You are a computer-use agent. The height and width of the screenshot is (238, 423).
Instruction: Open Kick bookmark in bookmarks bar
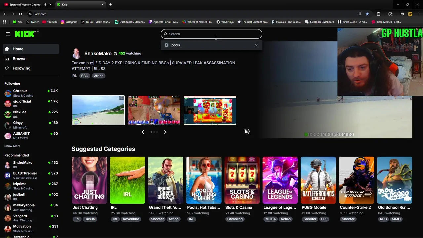18,22
